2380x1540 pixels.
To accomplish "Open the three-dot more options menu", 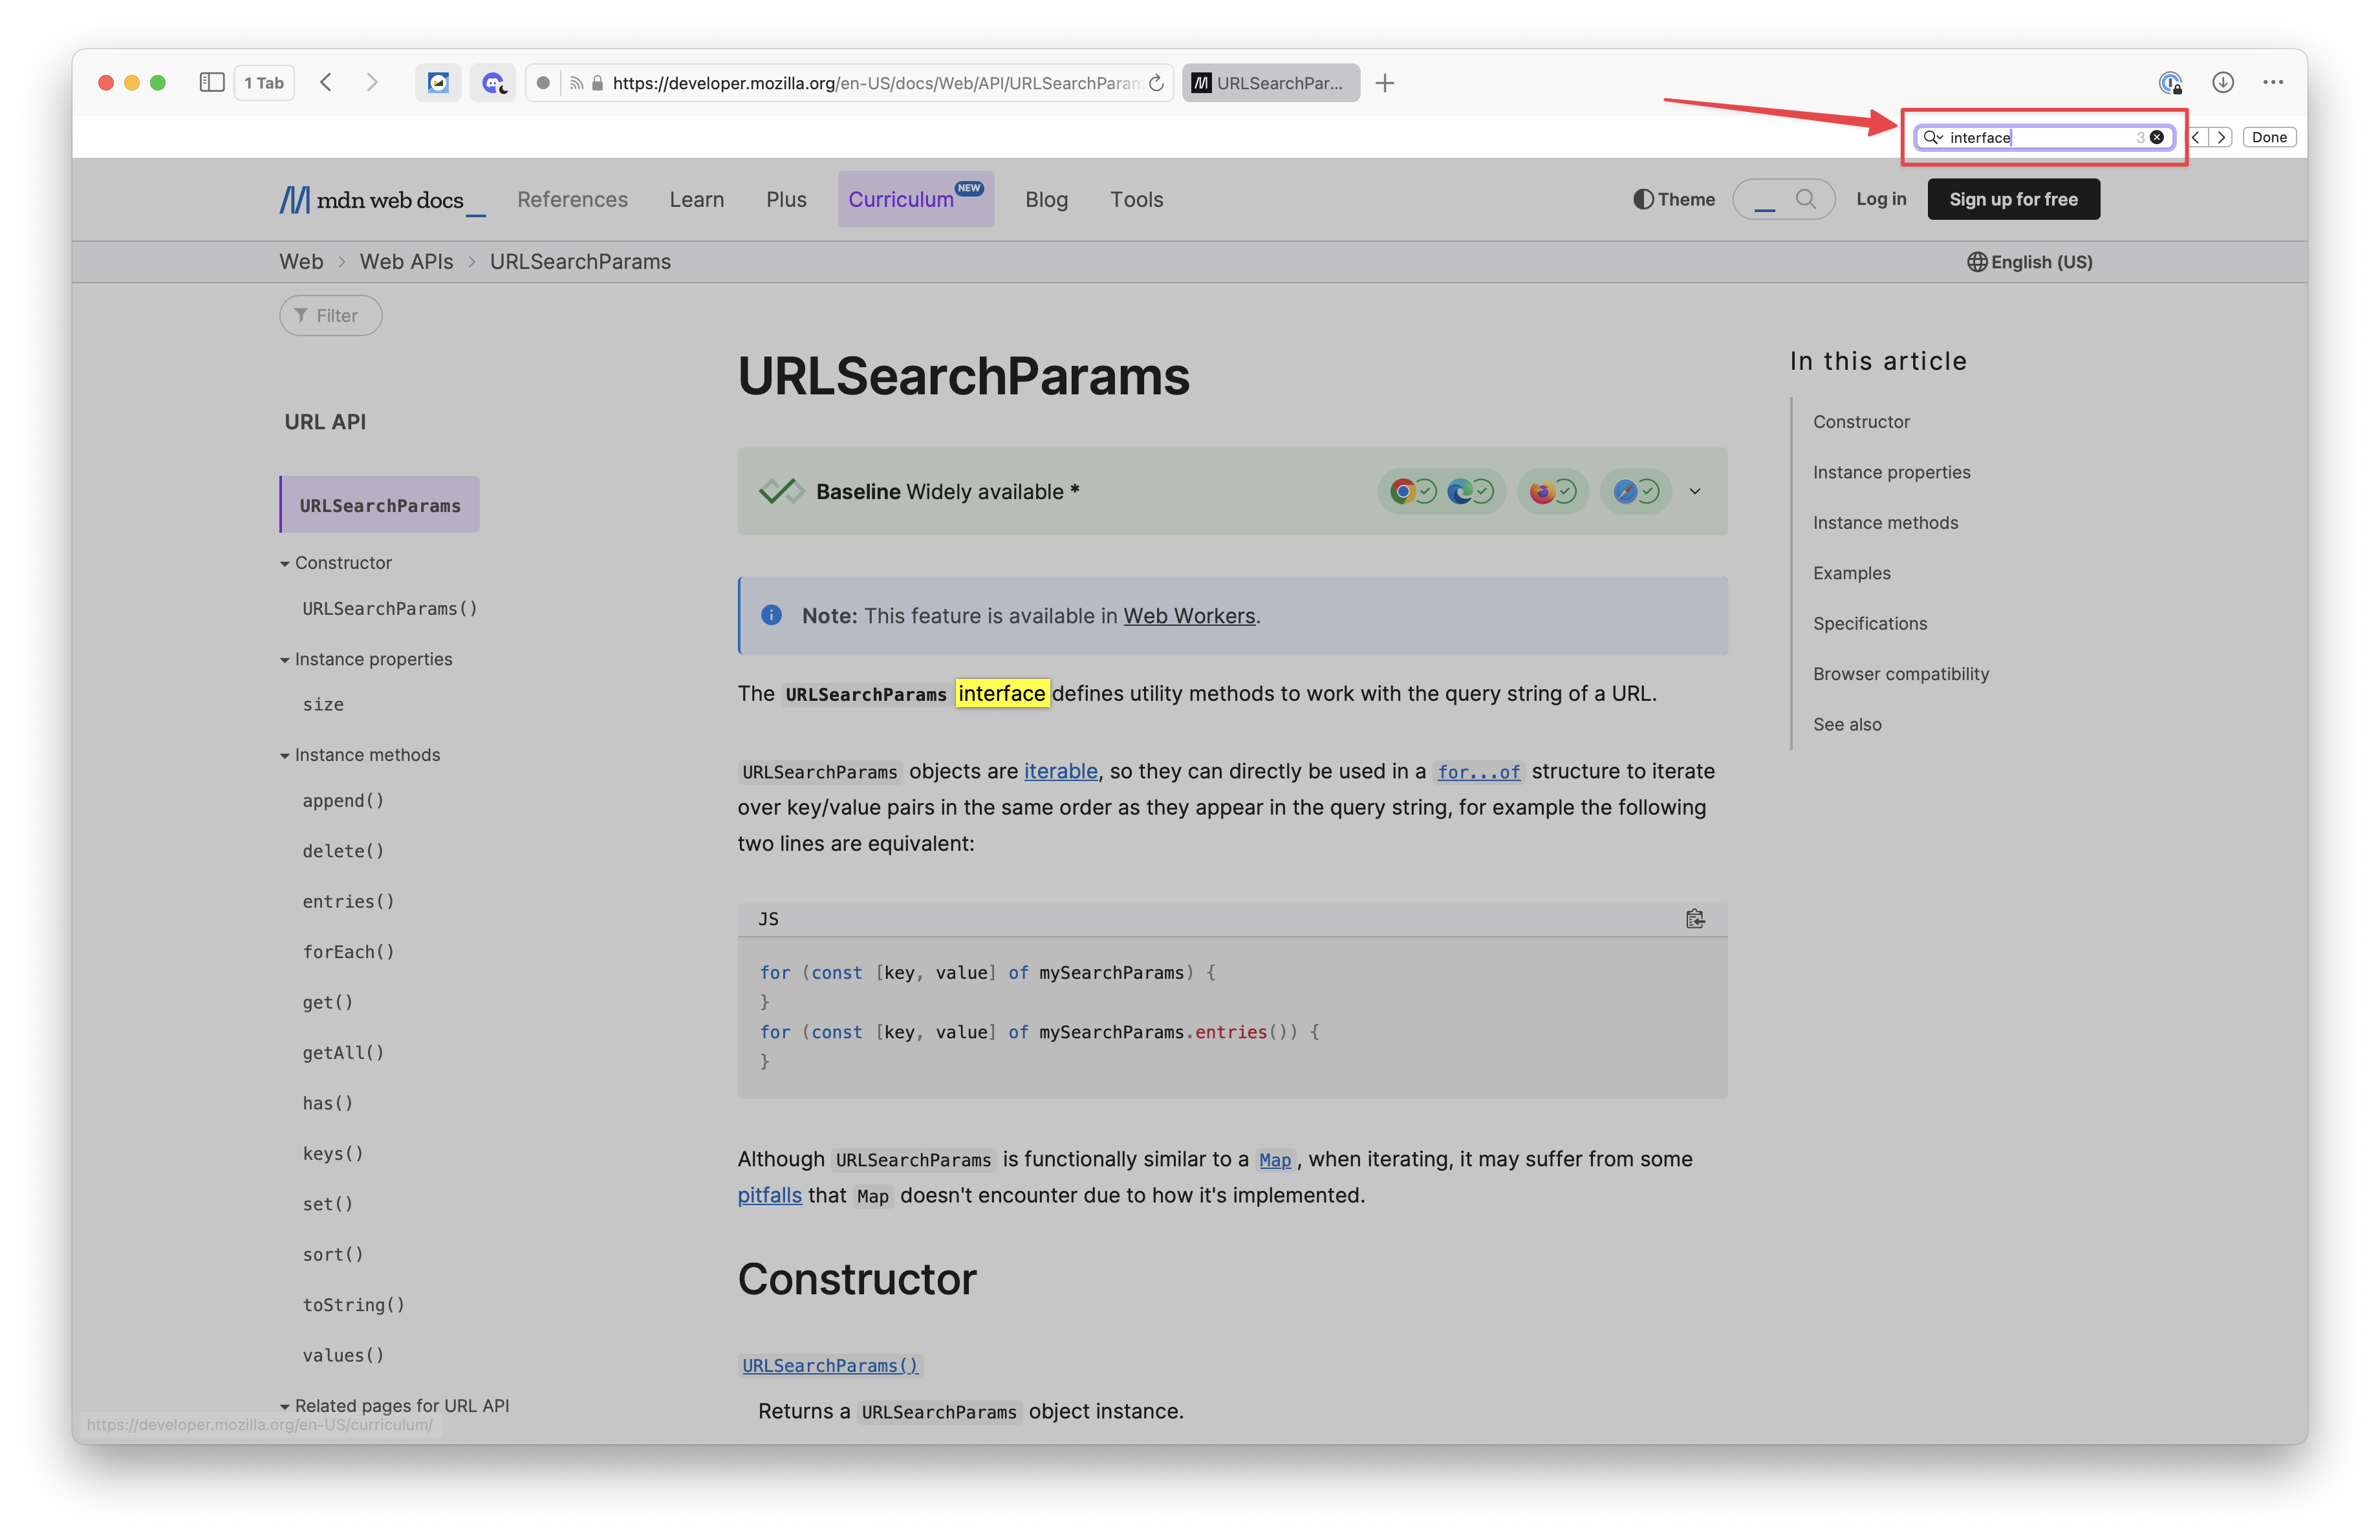I will click(2273, 83).
